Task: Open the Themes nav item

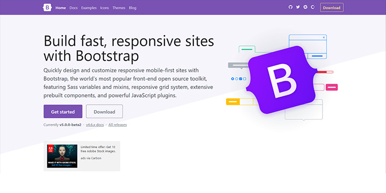Action: pyautogui.click(x=119, y=8)
